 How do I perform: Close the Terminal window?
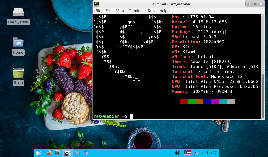tap(261, 4)
